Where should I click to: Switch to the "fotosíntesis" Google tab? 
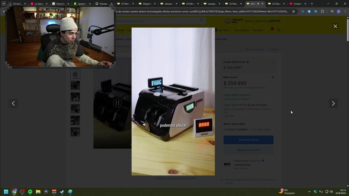click(61, 4)
